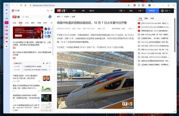
Task: Open the IT资讯 breadcrumb link
Action: coord(67,17)
